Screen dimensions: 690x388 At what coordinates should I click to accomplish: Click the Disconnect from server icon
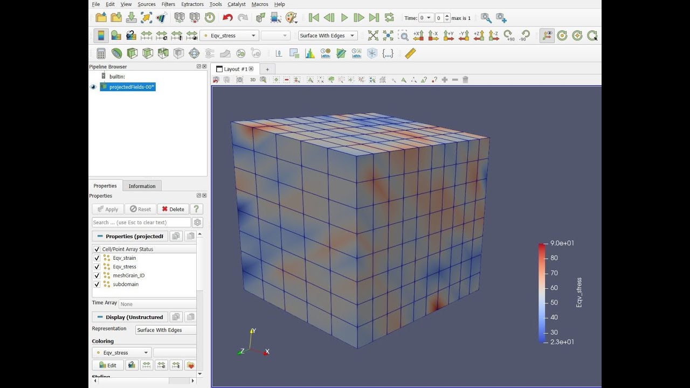pyautogui.click(x=195, y=18)
